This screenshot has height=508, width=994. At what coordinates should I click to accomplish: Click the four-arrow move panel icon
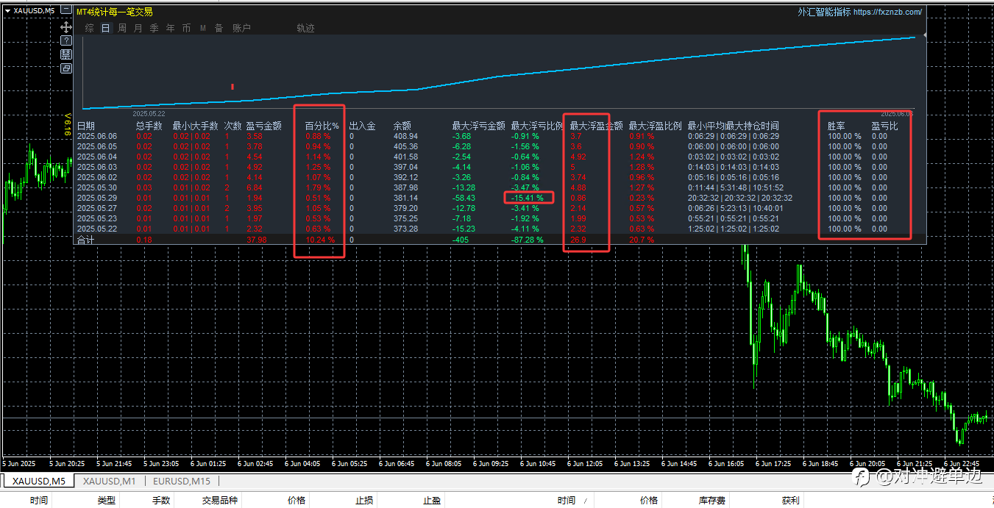[66, 26]
